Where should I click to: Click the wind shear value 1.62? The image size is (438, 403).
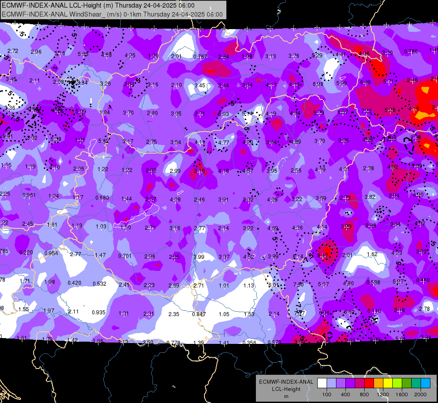372,254
